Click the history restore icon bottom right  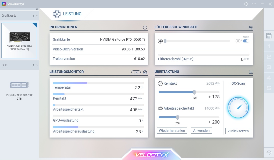coord(269,153)
